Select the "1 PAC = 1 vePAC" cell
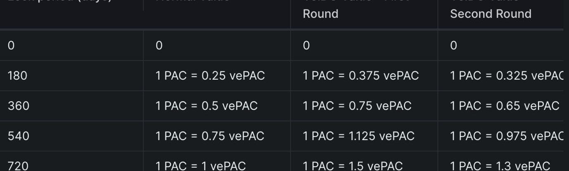Screen dimensions: 569x171 tap(201, 166)
